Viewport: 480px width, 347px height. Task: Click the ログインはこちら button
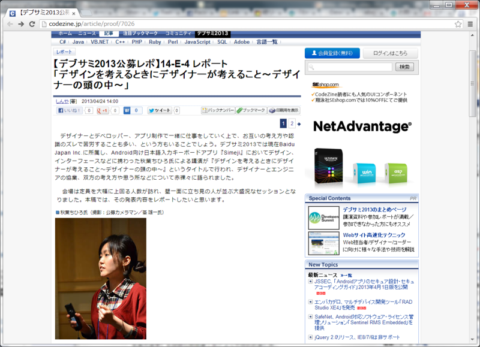click(x=391, y=53)
